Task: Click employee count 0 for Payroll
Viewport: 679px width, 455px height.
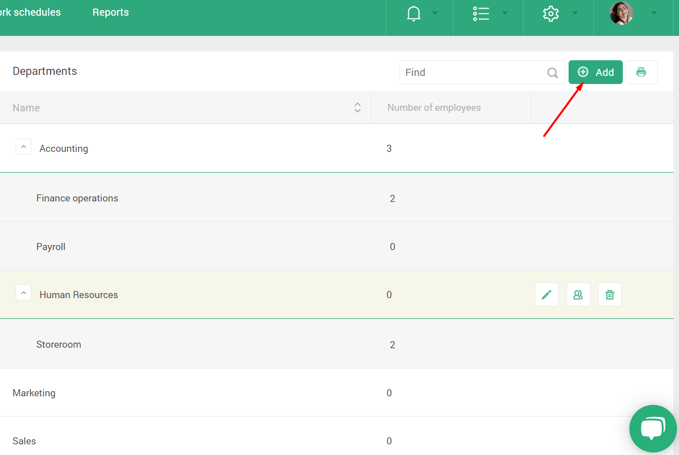Action: pyautogui.click(x=392, y=246)
